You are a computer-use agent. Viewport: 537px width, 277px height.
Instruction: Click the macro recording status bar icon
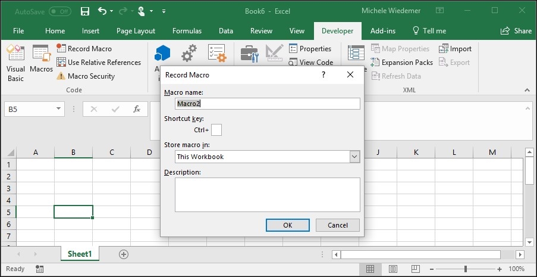[39, 269]
